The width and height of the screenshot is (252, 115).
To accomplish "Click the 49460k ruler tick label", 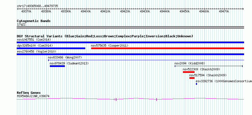I will [x=204, y=12].
